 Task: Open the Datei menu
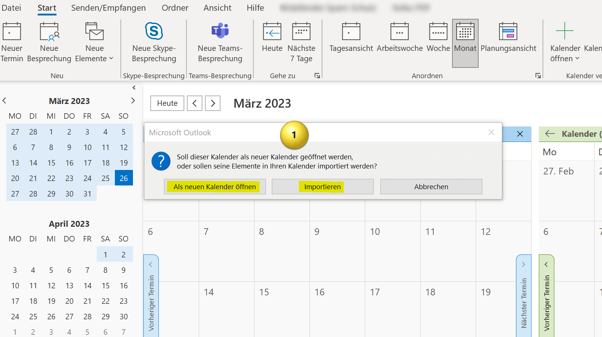[x=11, y=8]
